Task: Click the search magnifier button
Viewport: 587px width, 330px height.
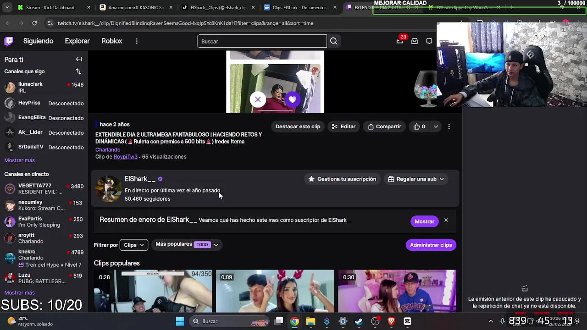Action: tap(334, 41)
